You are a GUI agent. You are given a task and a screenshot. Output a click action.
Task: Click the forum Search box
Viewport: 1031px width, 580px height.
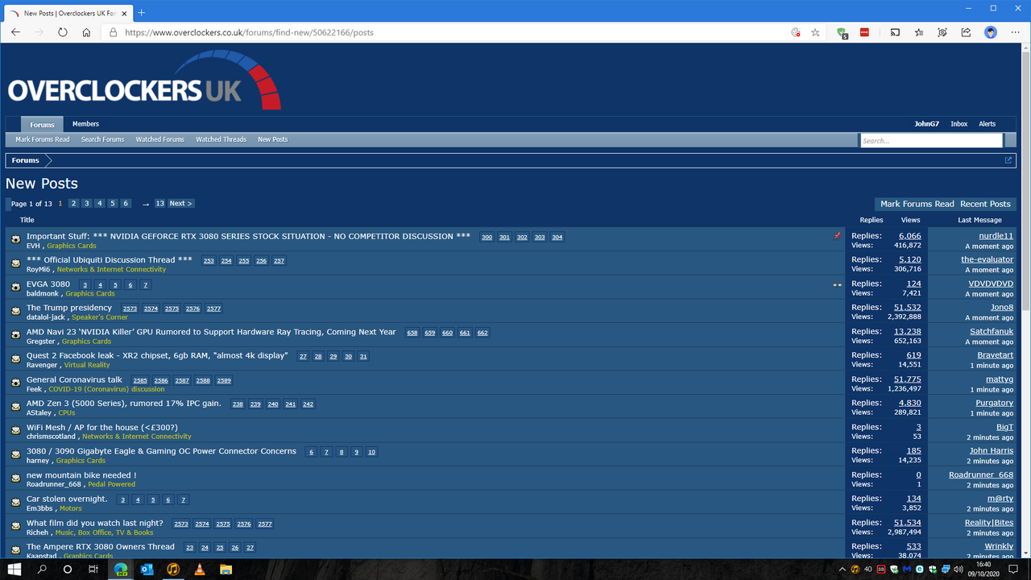931,140
